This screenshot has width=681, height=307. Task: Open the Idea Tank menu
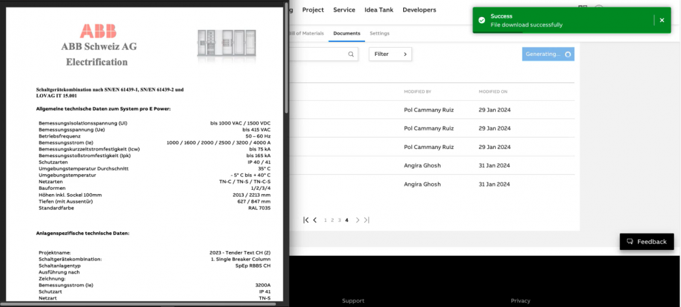coord(379,10)
